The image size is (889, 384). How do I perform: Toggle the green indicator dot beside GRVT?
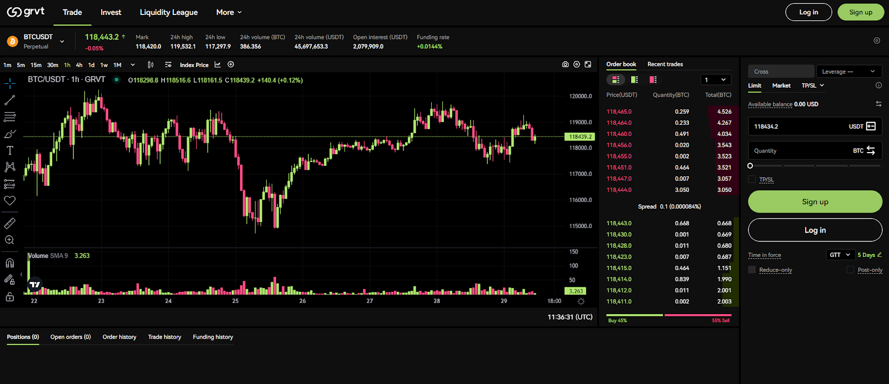coord(117,79)
